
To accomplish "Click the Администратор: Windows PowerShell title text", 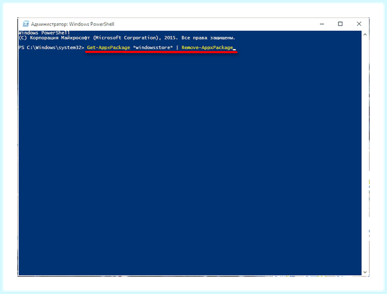I will click(72, 24).
